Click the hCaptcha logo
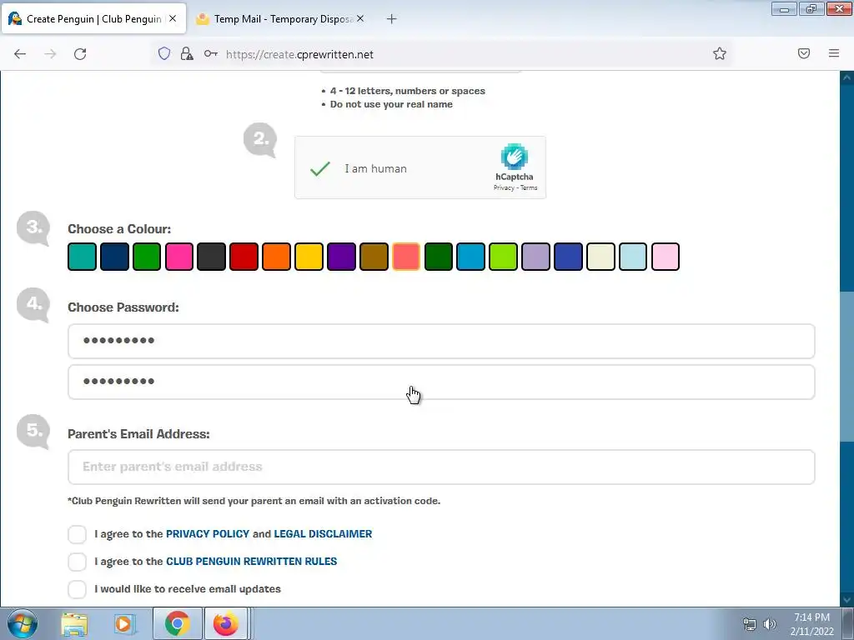The width and height of the screenshot is (854, 640). [514, 157]
